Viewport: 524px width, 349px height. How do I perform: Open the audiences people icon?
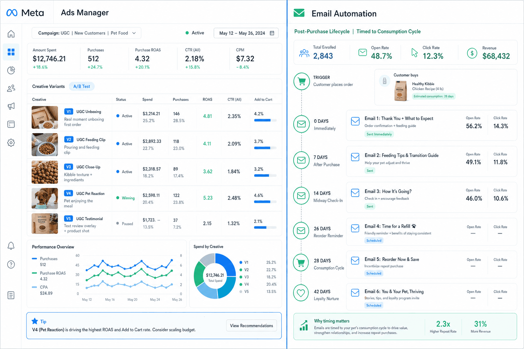point(11,88)
